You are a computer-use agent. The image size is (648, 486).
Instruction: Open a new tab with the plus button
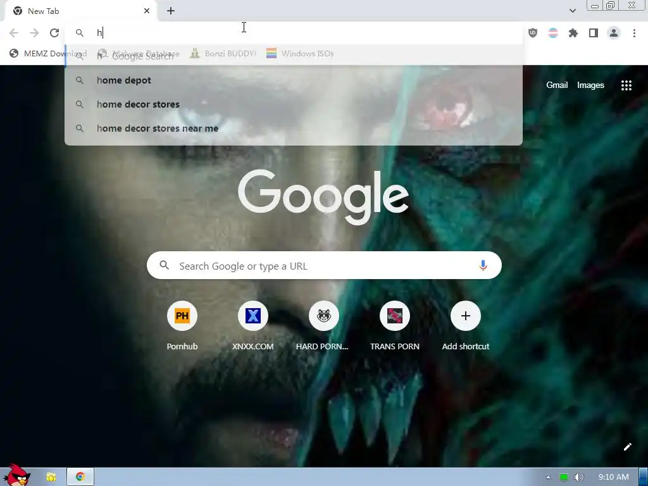pos(171,11)
